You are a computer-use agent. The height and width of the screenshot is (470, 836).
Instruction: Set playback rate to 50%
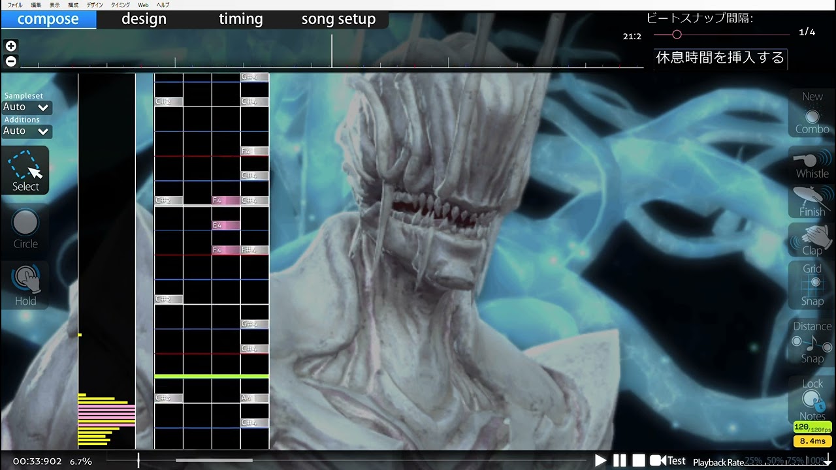click(775, 461)
